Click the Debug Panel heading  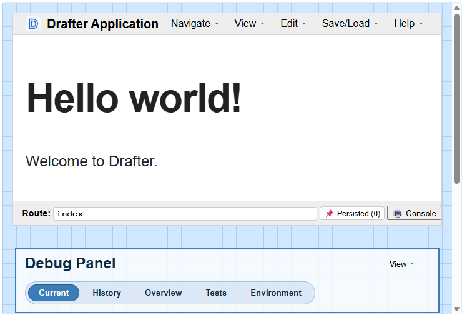click(71, 263)
